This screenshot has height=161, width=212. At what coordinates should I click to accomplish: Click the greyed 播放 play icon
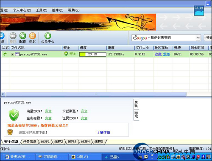13,37
